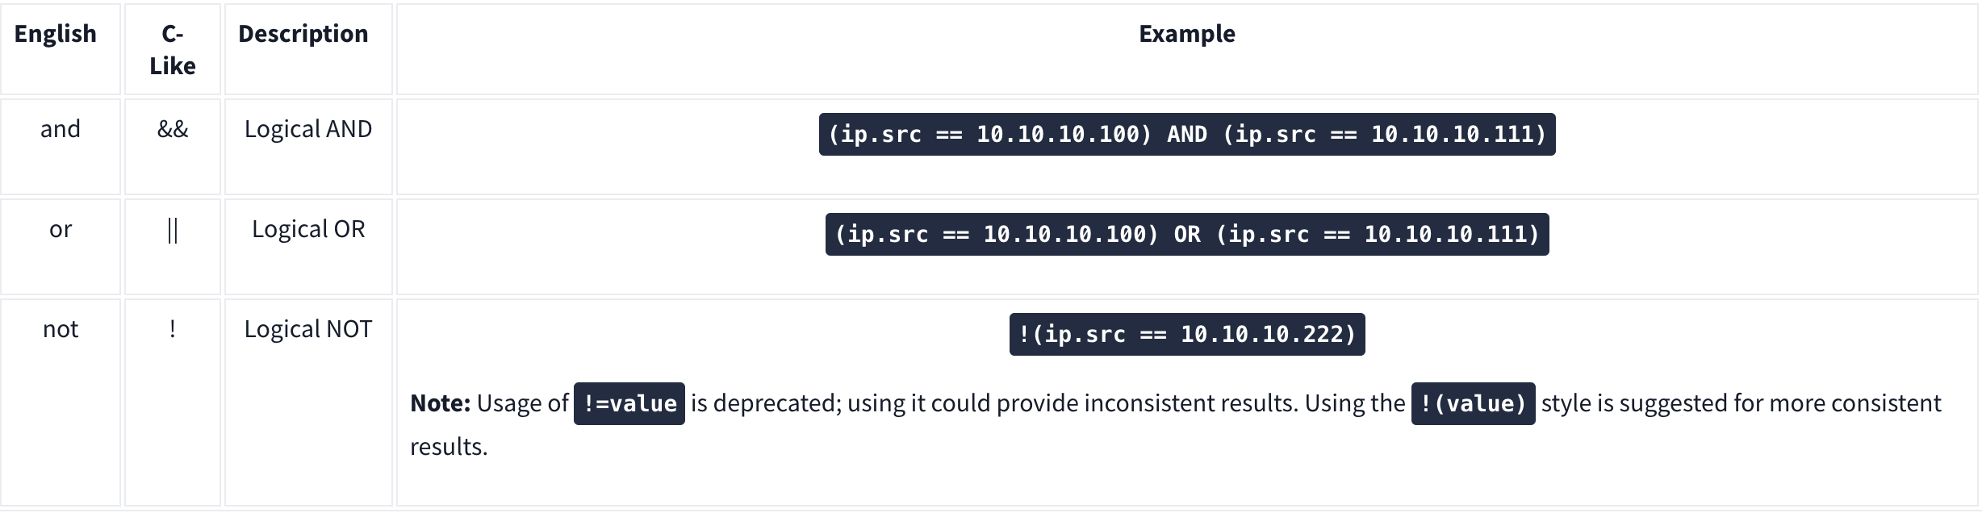The width and height of the screenshot is (1982, 513).
Task: Click the bold 'Note:' label
Action: point(440,403)
